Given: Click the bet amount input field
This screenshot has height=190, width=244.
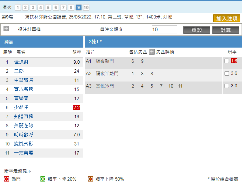Looking at the screenshot, I should [164, 30].
